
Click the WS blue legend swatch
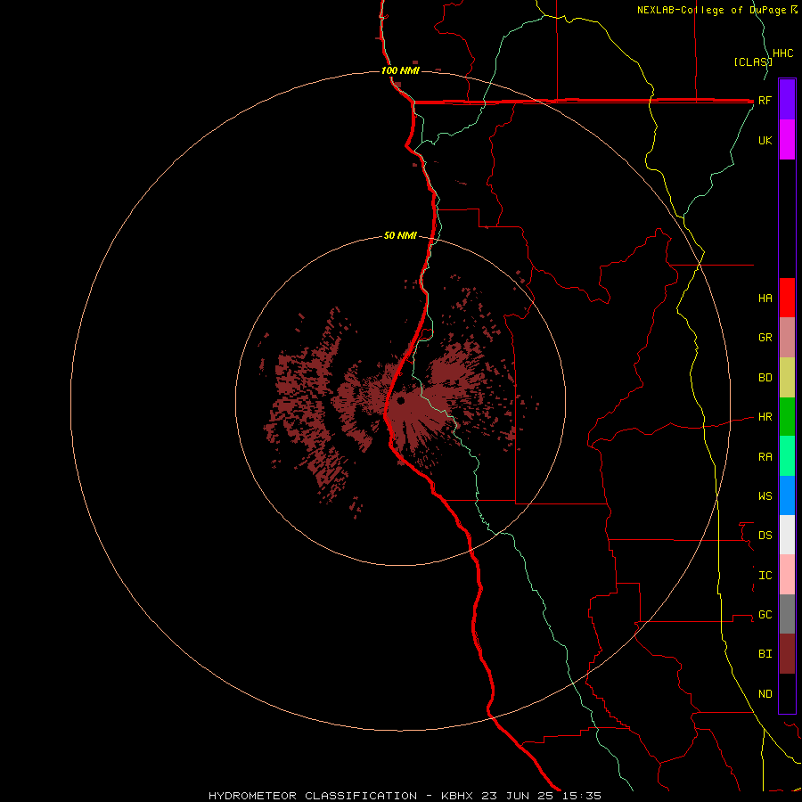point(787,495)
